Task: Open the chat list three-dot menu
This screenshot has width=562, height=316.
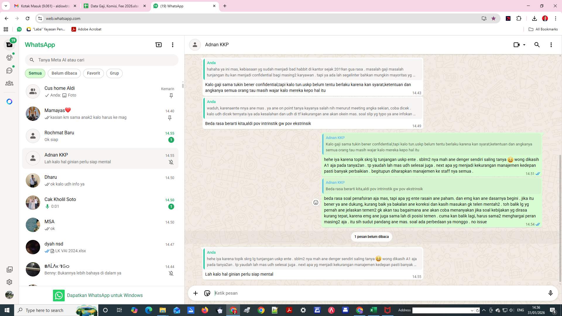Action: tap(173, 44)
